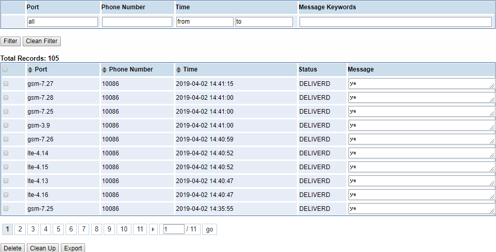
Task: Apply the Filter button
Action: 10,41
